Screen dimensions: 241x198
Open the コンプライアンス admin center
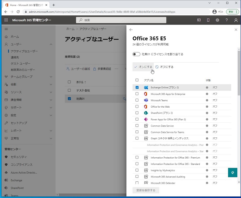point(21,165)
